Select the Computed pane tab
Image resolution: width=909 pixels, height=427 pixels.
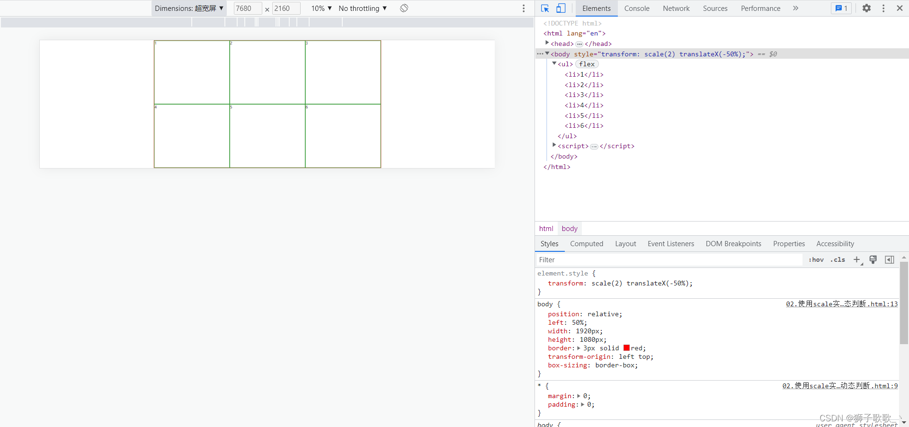[587, 244]
